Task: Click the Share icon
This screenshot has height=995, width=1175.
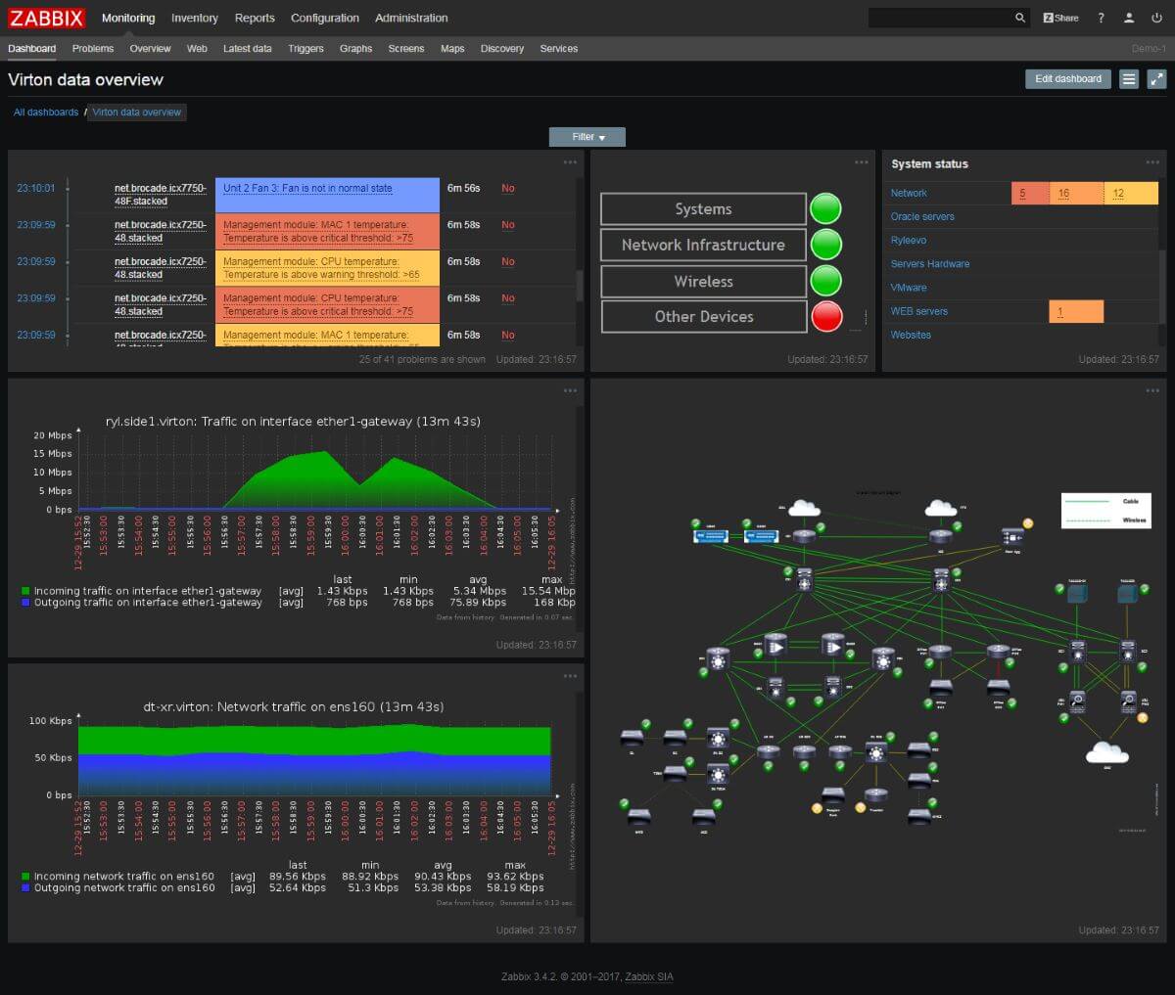Action: pos(1059,18)
